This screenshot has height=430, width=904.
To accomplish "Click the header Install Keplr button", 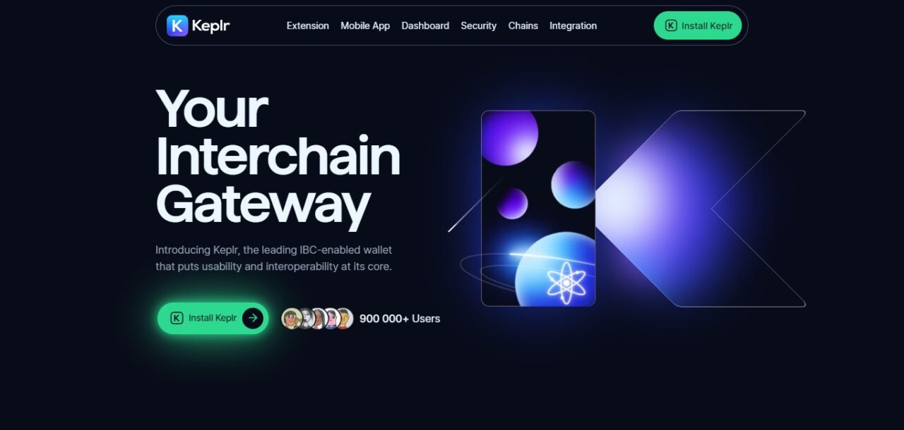I will point(698,25).
